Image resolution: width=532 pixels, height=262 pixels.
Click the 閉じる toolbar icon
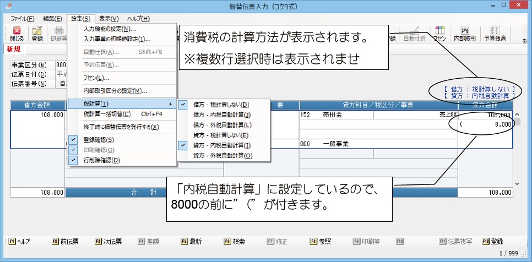17,34
